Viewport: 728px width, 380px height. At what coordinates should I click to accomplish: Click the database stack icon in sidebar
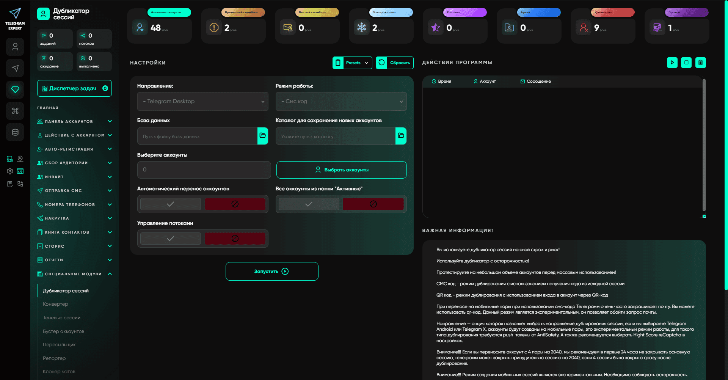[x=15, y=132]
